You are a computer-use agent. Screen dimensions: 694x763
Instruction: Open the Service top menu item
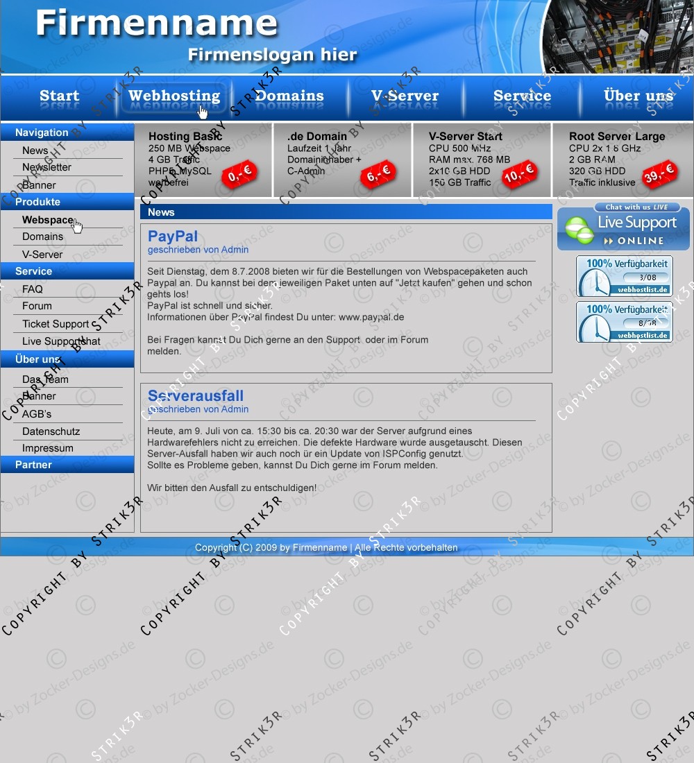click(x=522, y=96)
